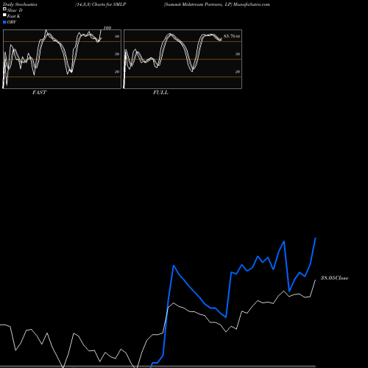368x368 pixels.
Task: Click the 'Daily Stochastics' title text
Action: (x=20, y=4)
